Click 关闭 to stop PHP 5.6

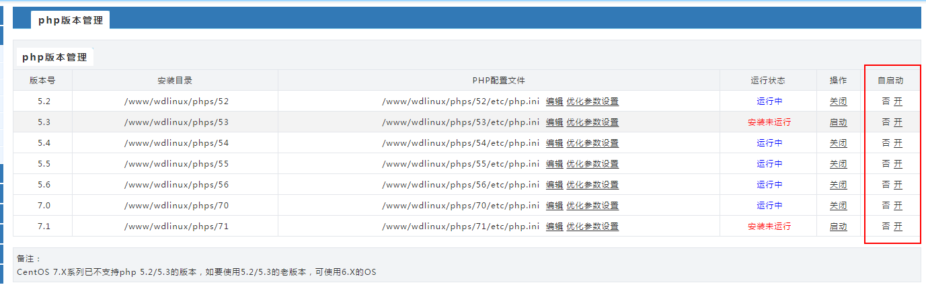click(838, 185)
